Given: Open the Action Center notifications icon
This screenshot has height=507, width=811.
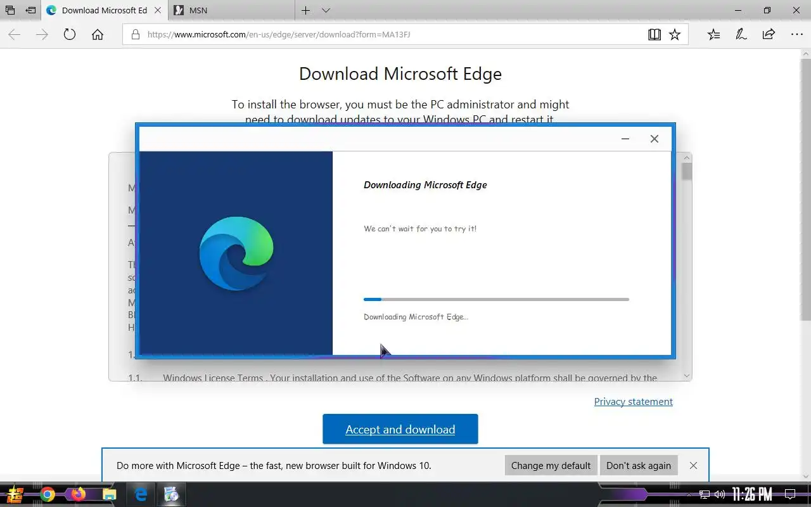Looking at the screenshot, I should [790, 494].
